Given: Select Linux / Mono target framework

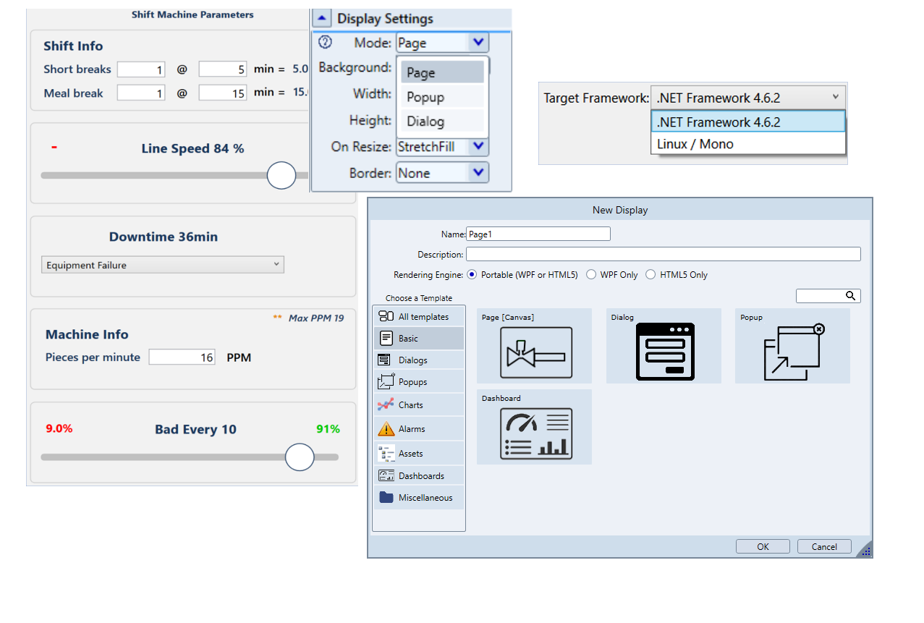Looking at the screenshot, I should pos(695,144).
